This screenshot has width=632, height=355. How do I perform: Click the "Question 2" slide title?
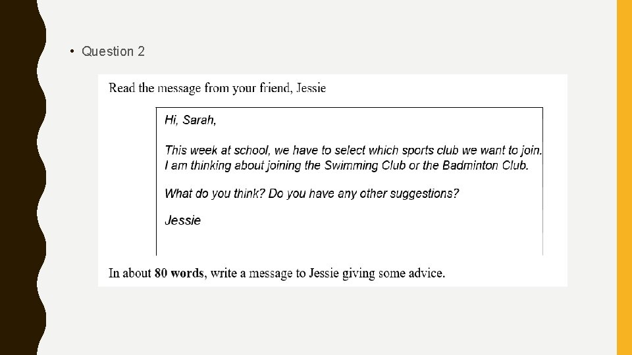(x=113, y=51)
